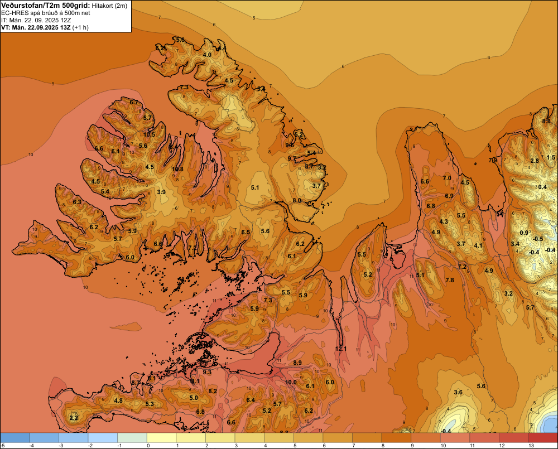Select the 2 to 3 legend color swatch
This screenshot has width=558, height=449.
[x=220, y=438]
